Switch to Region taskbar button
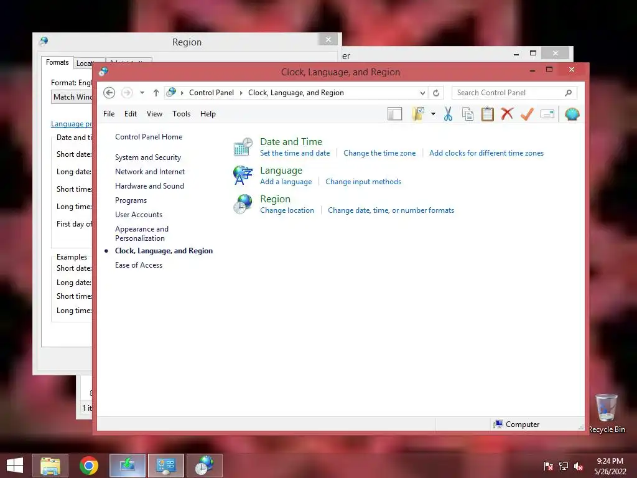The image size is (637, 478). 204,466
